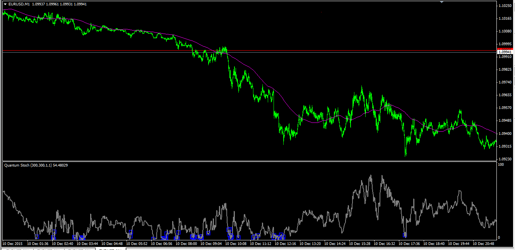This screenshot has height=250, width=515.
Task: Click the indicator scale value 0
Action: point(499,238)
